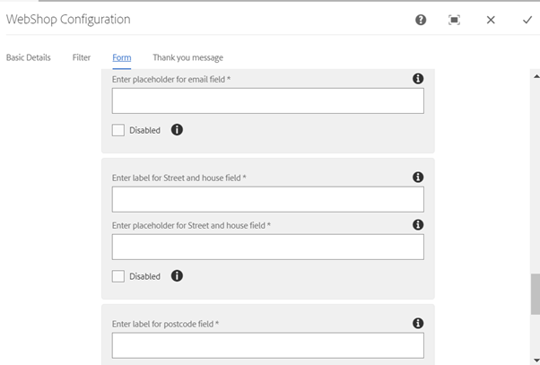Show info for Street and house label
Screen dimensions: 540x365
point(418,177)
